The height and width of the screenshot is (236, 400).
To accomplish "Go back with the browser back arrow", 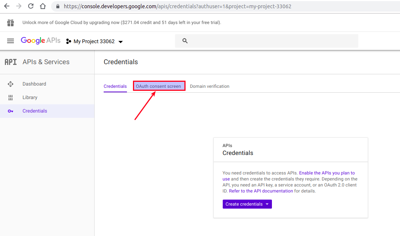I will 7,6.
